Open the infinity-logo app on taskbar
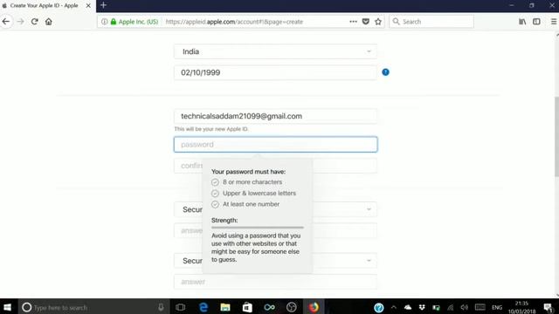Screen dimensions: 559x314 pos(269,307)
